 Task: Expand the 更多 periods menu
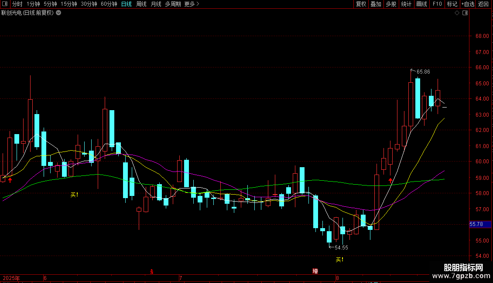pyautogui.click(x=192, y=4)
